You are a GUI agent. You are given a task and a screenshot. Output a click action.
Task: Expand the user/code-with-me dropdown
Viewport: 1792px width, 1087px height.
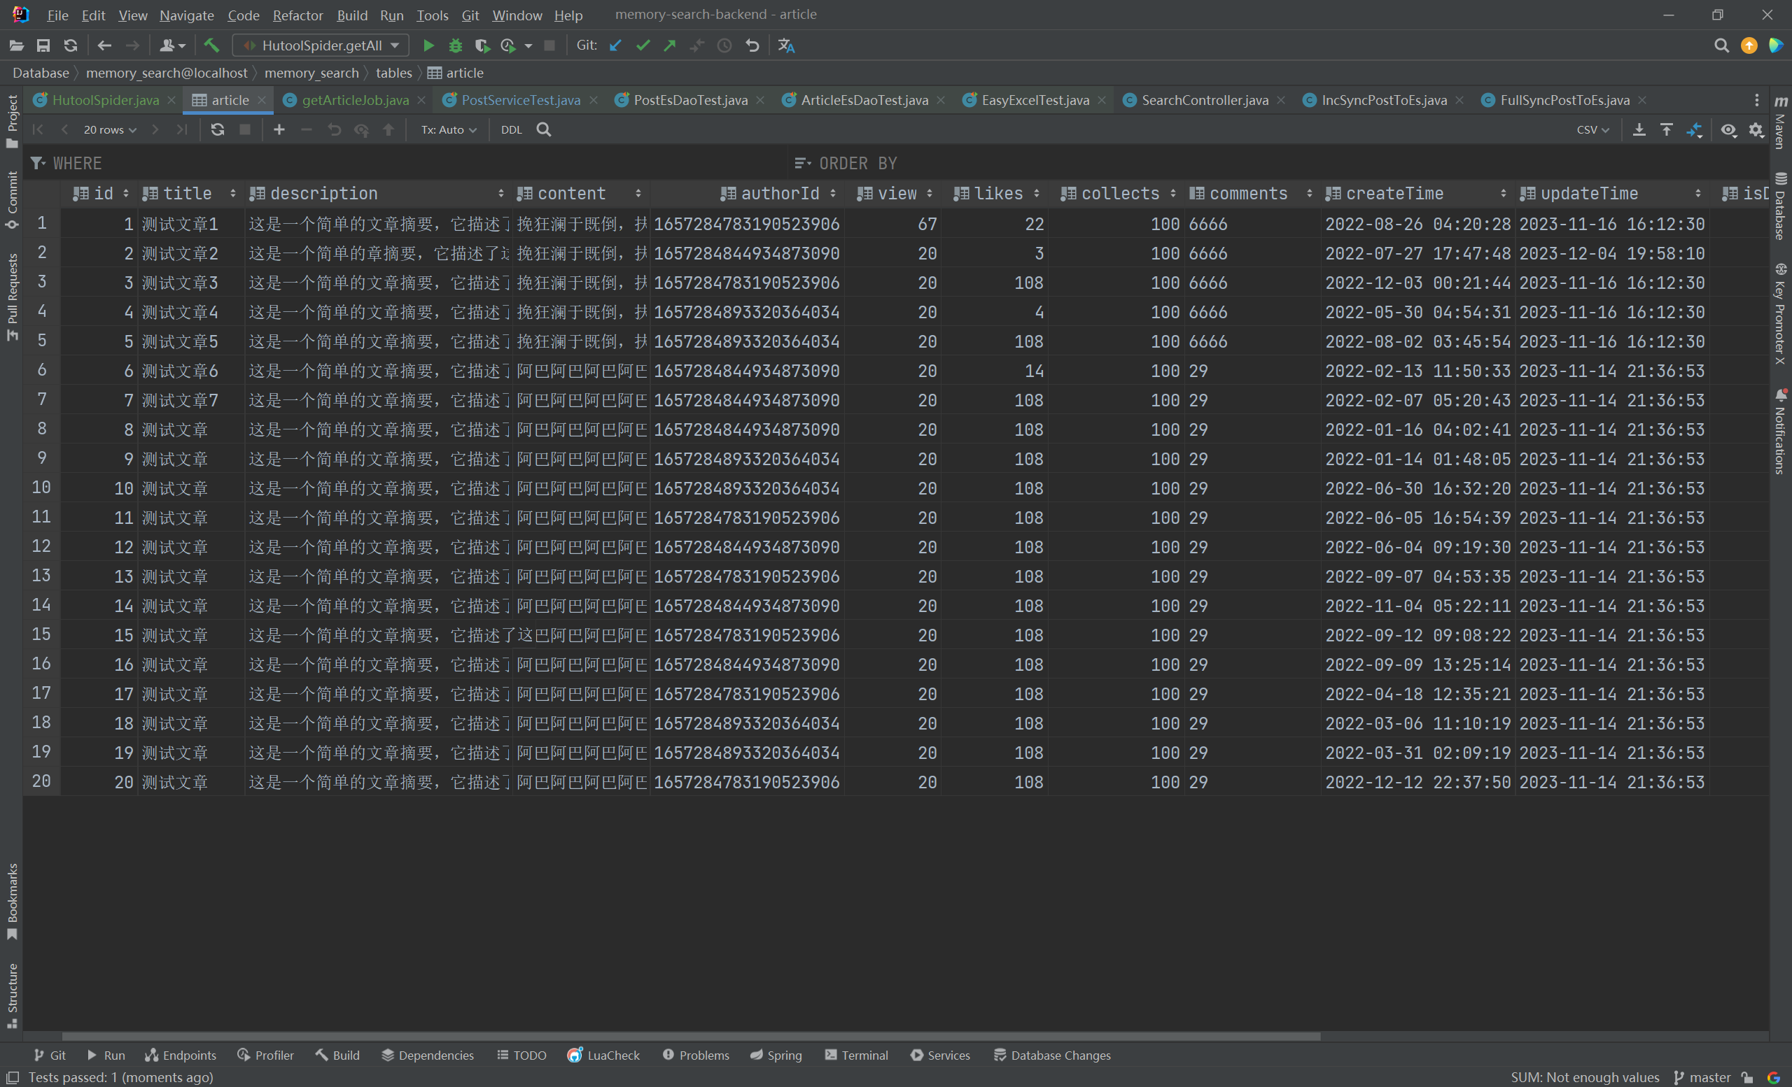click(x=172, y=45)
